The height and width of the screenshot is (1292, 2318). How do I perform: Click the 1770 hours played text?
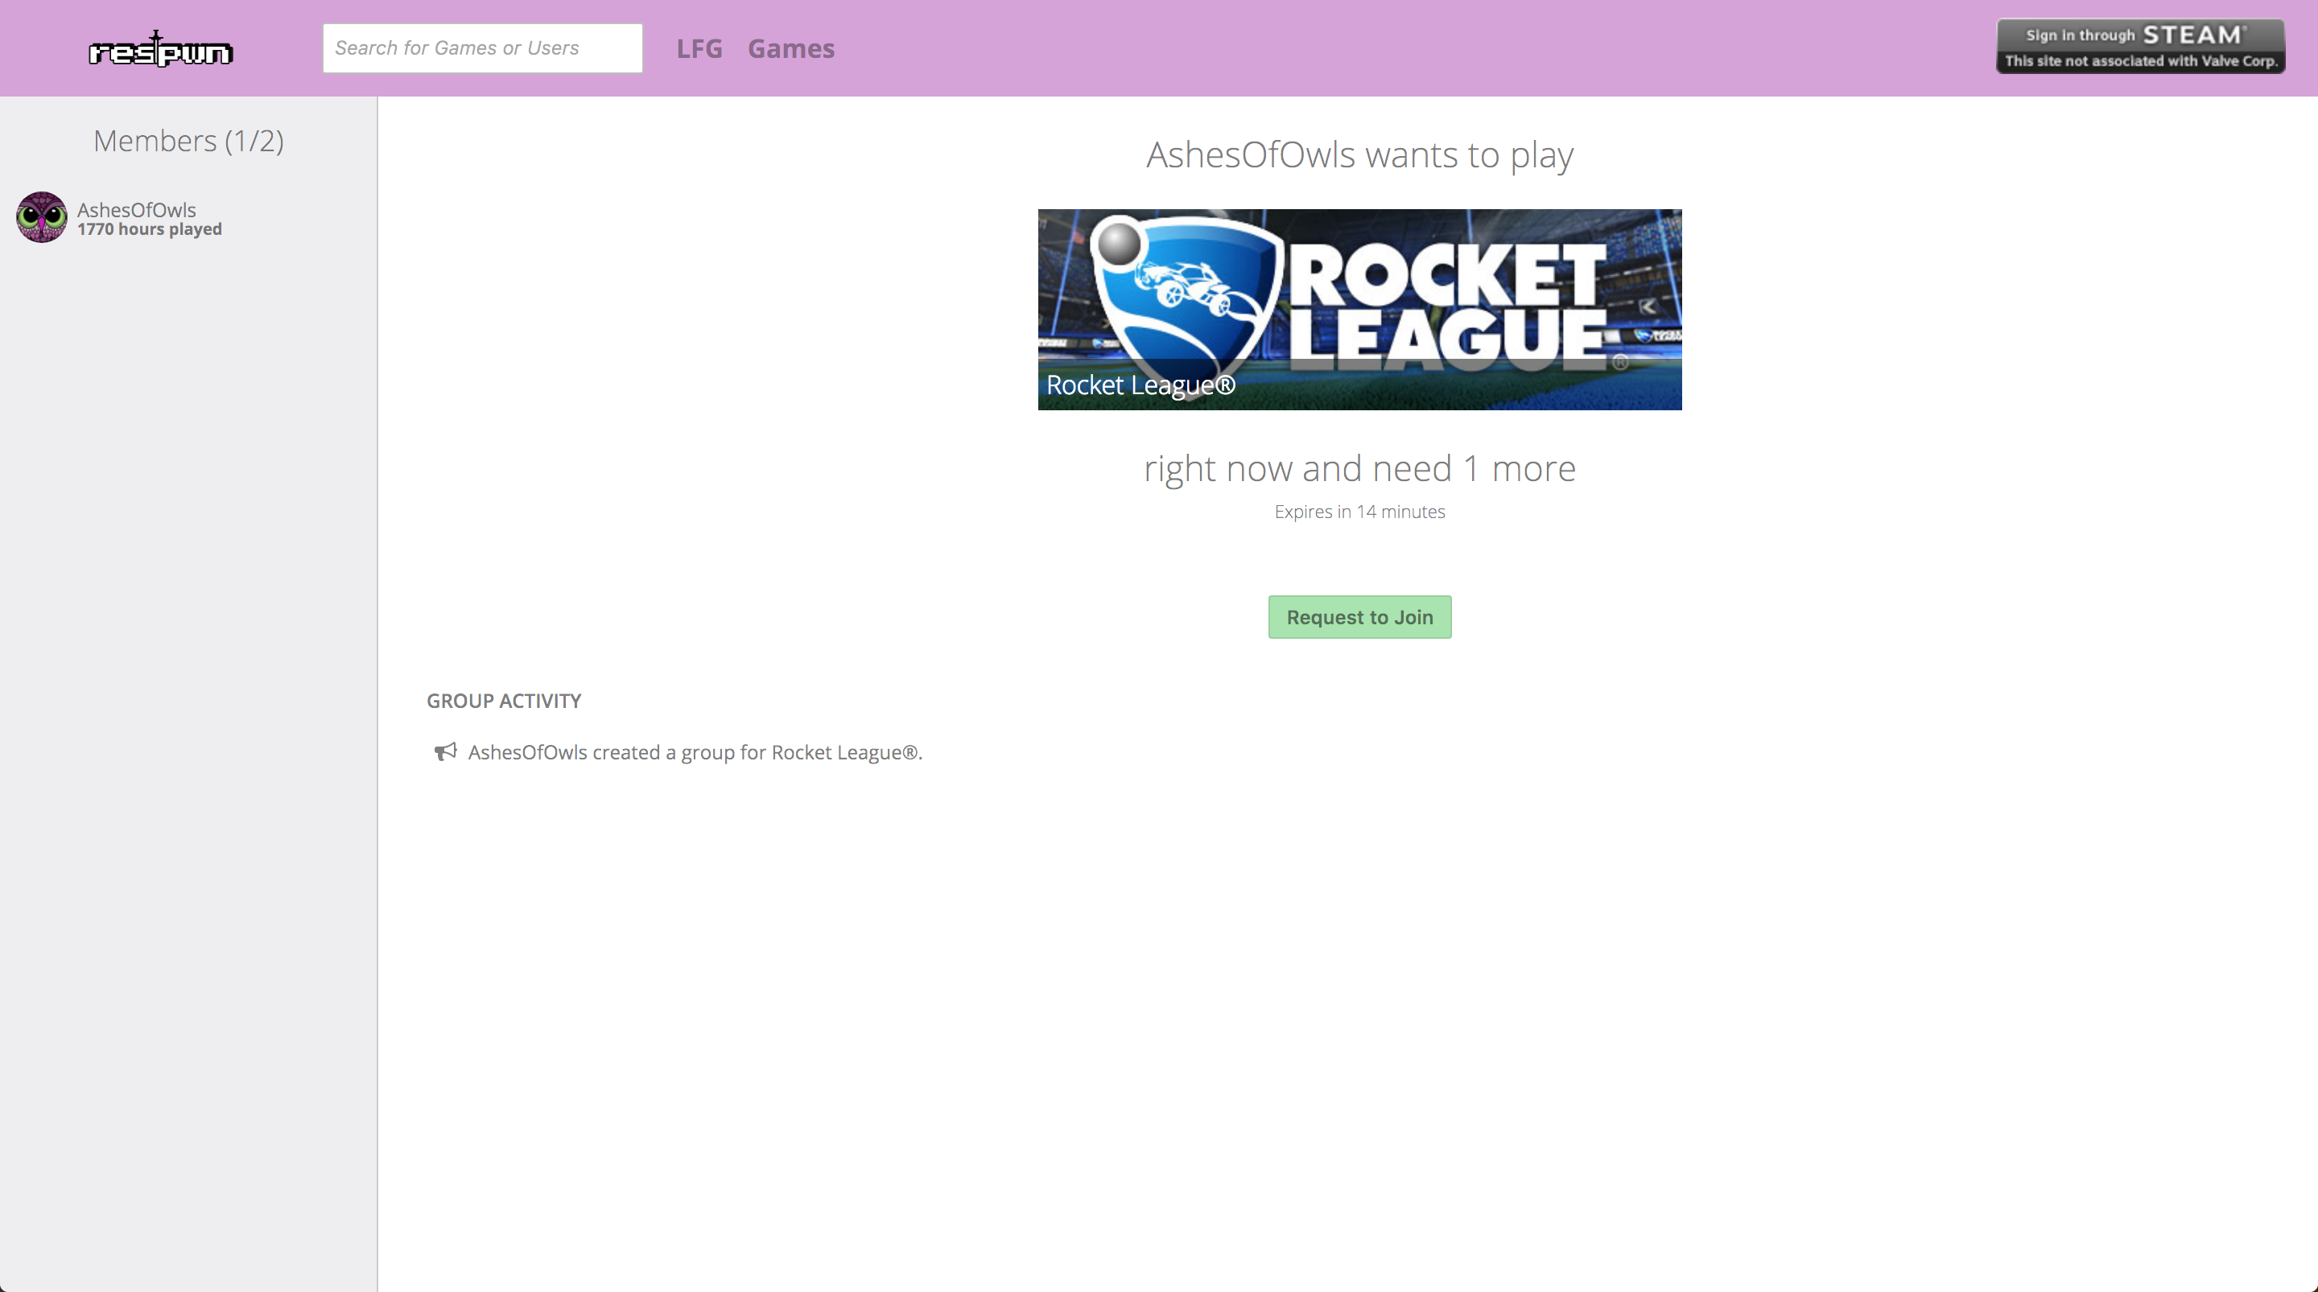point(150,229)
